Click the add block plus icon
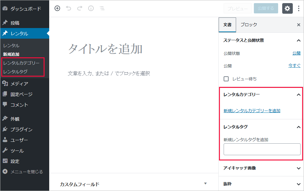 pos(57,8)
